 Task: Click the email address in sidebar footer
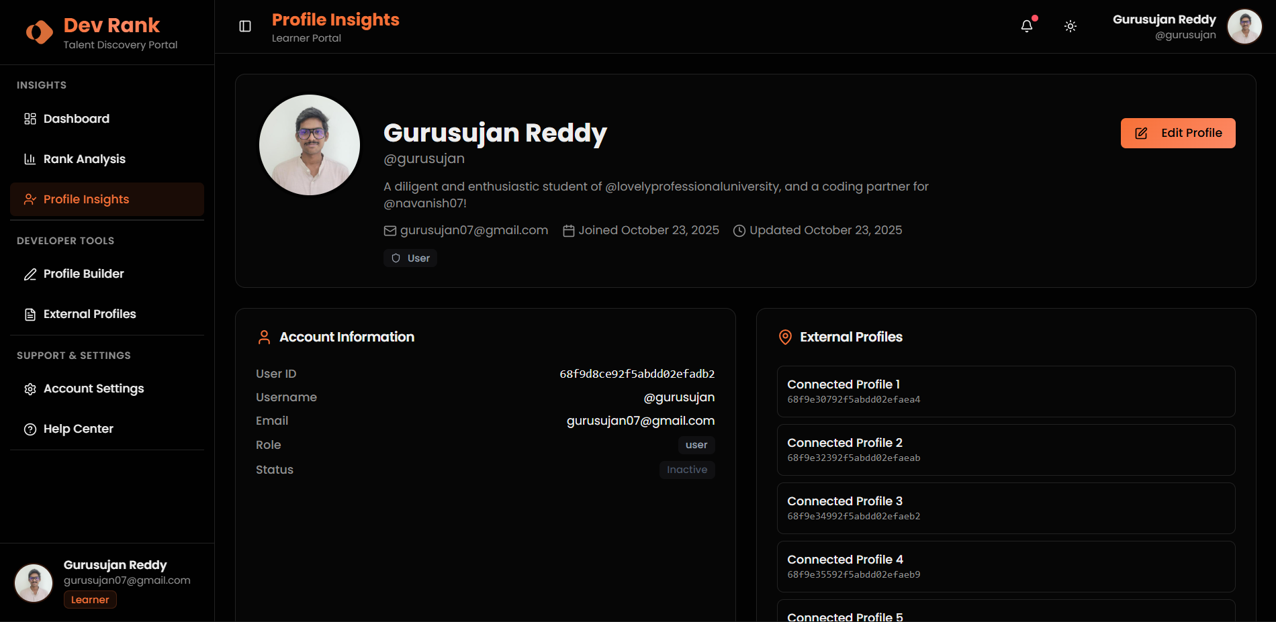pyautogui.click(x=127, y=580)
